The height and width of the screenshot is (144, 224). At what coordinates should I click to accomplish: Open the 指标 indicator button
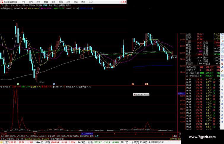tap(3, 136)
